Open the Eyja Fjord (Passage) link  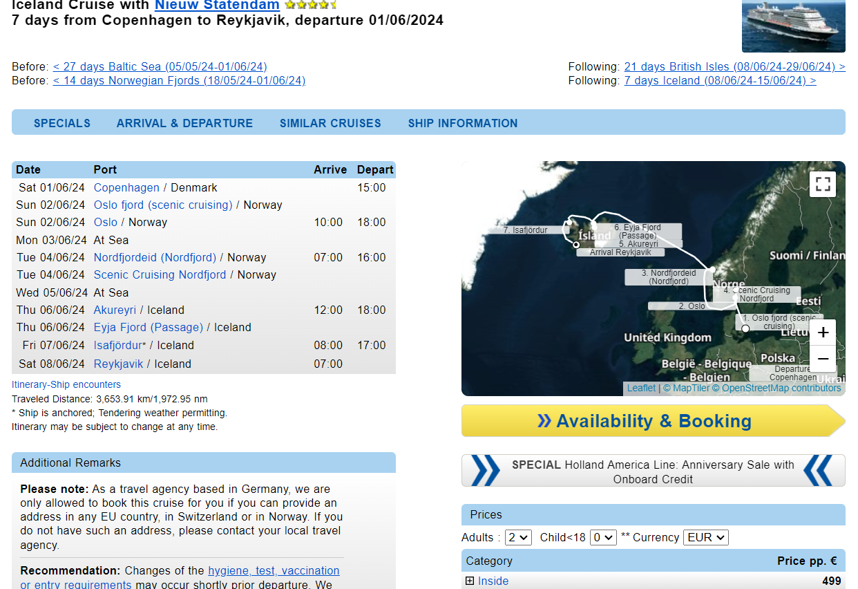tap(149, 327)
